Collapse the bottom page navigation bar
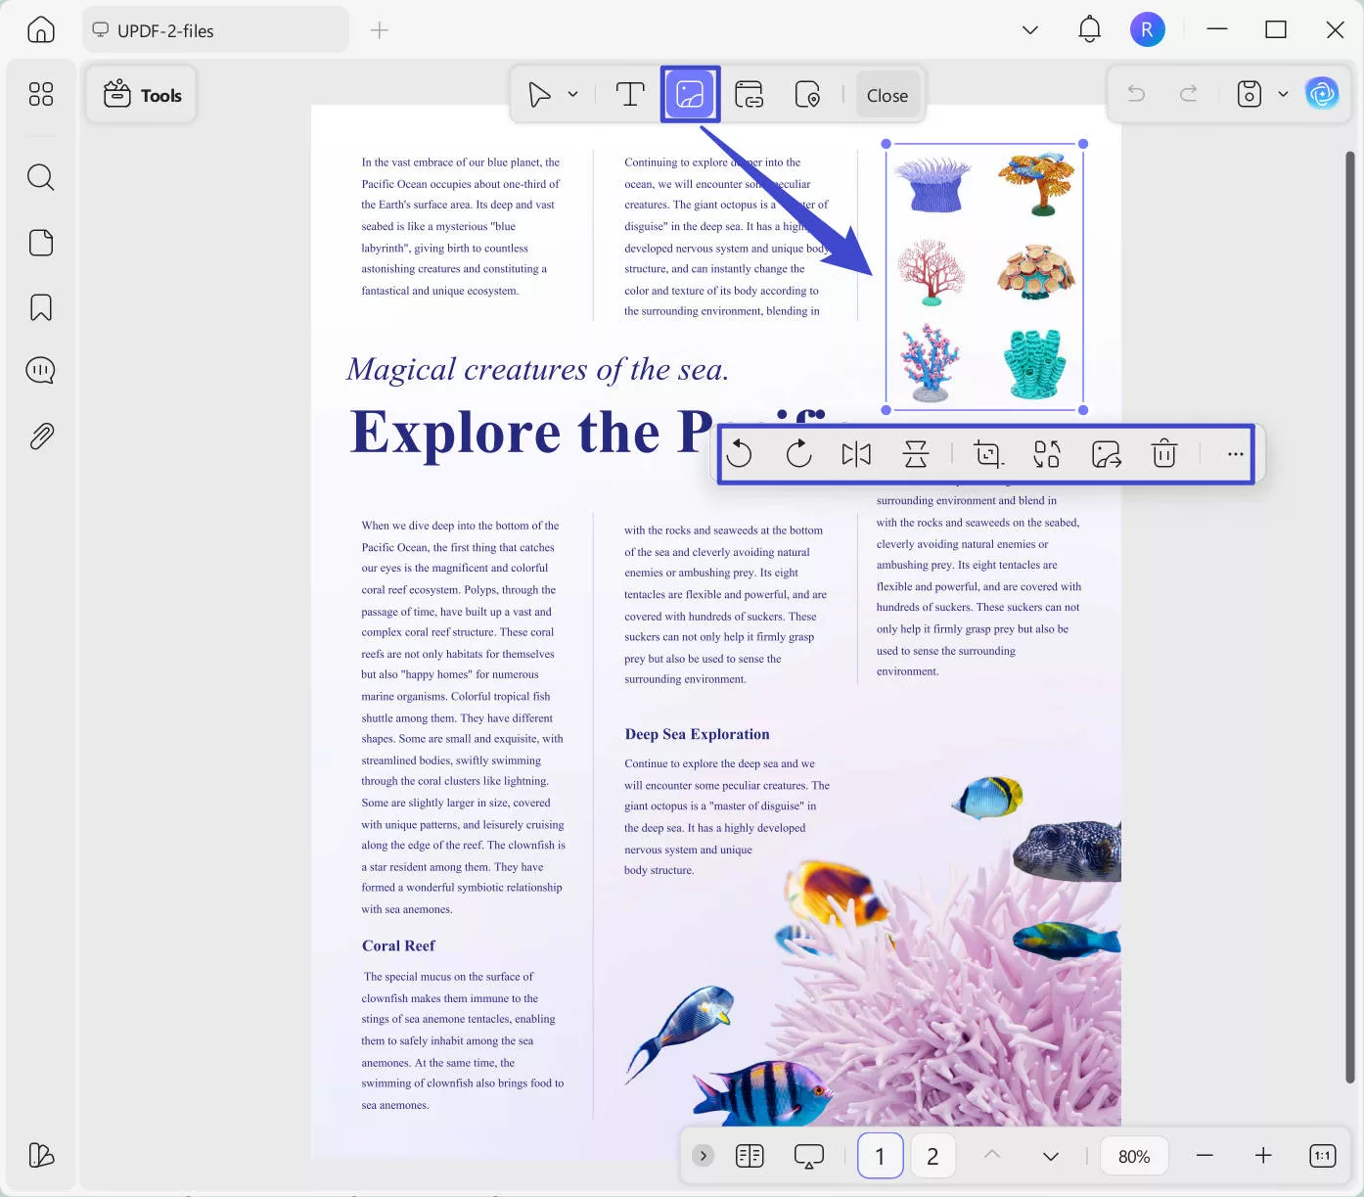Viewport: 1364px width, 1197px height. pos(703,1156)
